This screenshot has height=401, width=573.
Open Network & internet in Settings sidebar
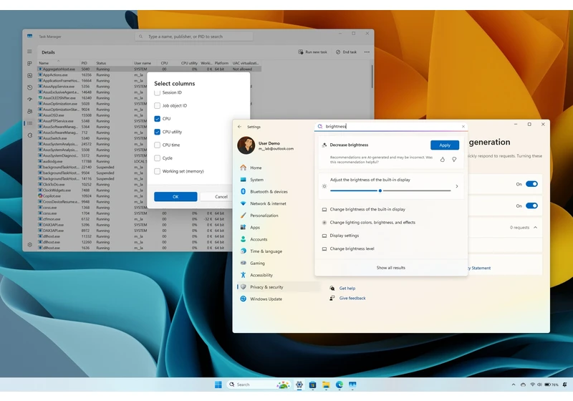click(x=279, y=203)
